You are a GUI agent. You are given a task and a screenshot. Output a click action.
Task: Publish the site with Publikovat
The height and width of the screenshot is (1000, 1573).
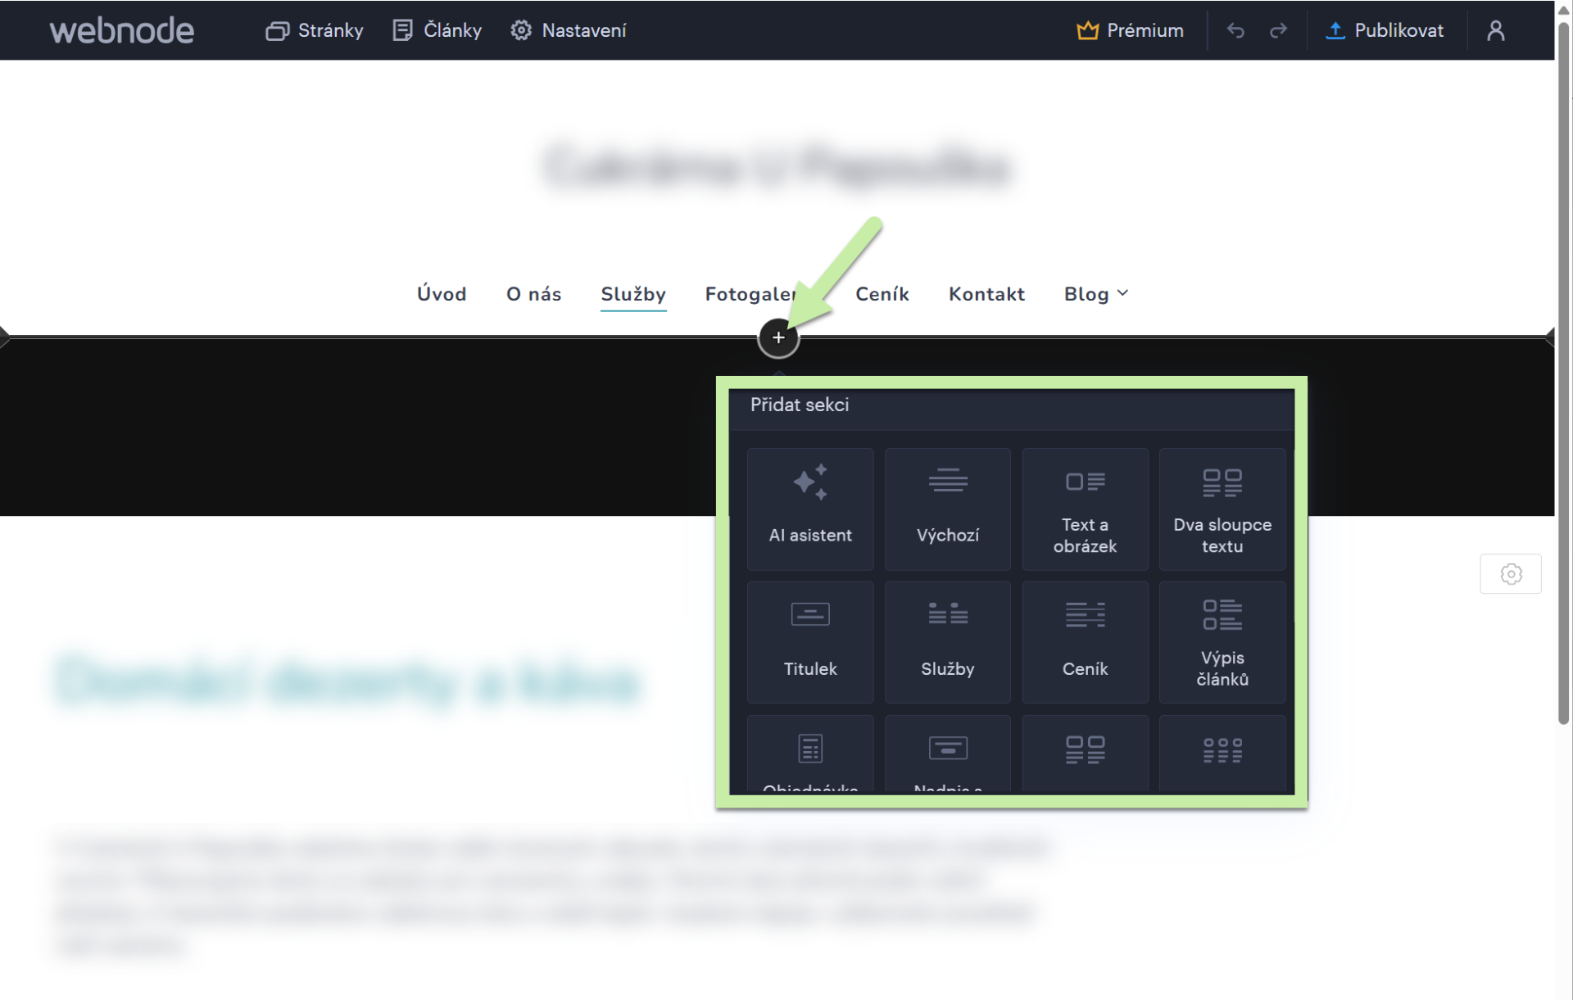pyautogui.click(x=1385, y=30)
